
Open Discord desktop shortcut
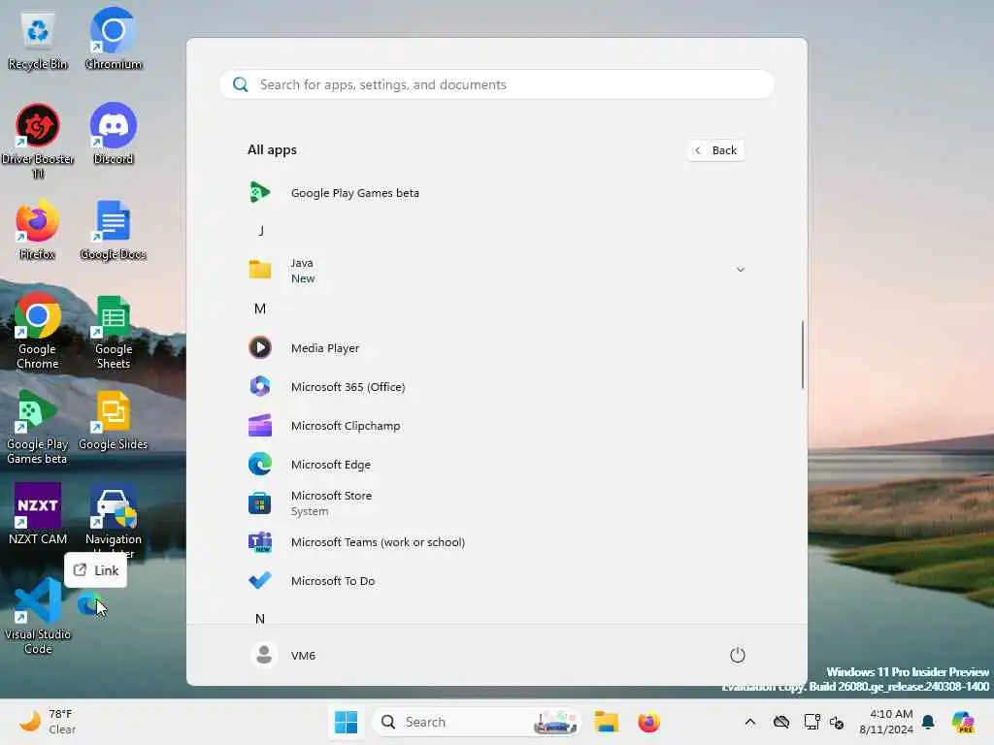tap(114, 134)
